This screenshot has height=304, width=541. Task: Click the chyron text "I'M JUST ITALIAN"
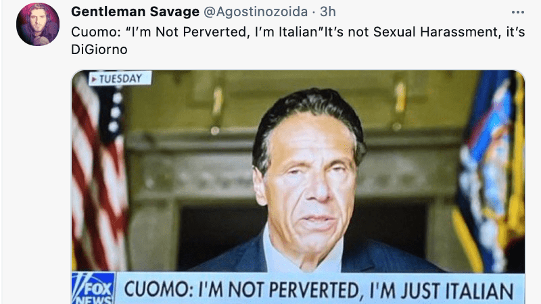click(x=442, y=290)
